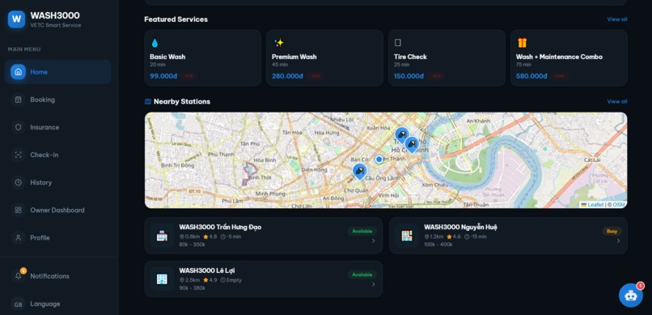652x315 pixels.
Task: Open the Check-in page
Action: (x=57, y=155)
